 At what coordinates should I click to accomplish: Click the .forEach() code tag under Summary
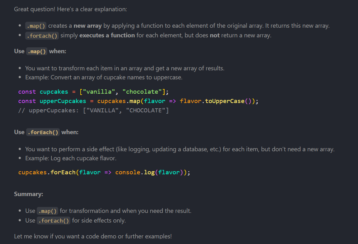54,221
